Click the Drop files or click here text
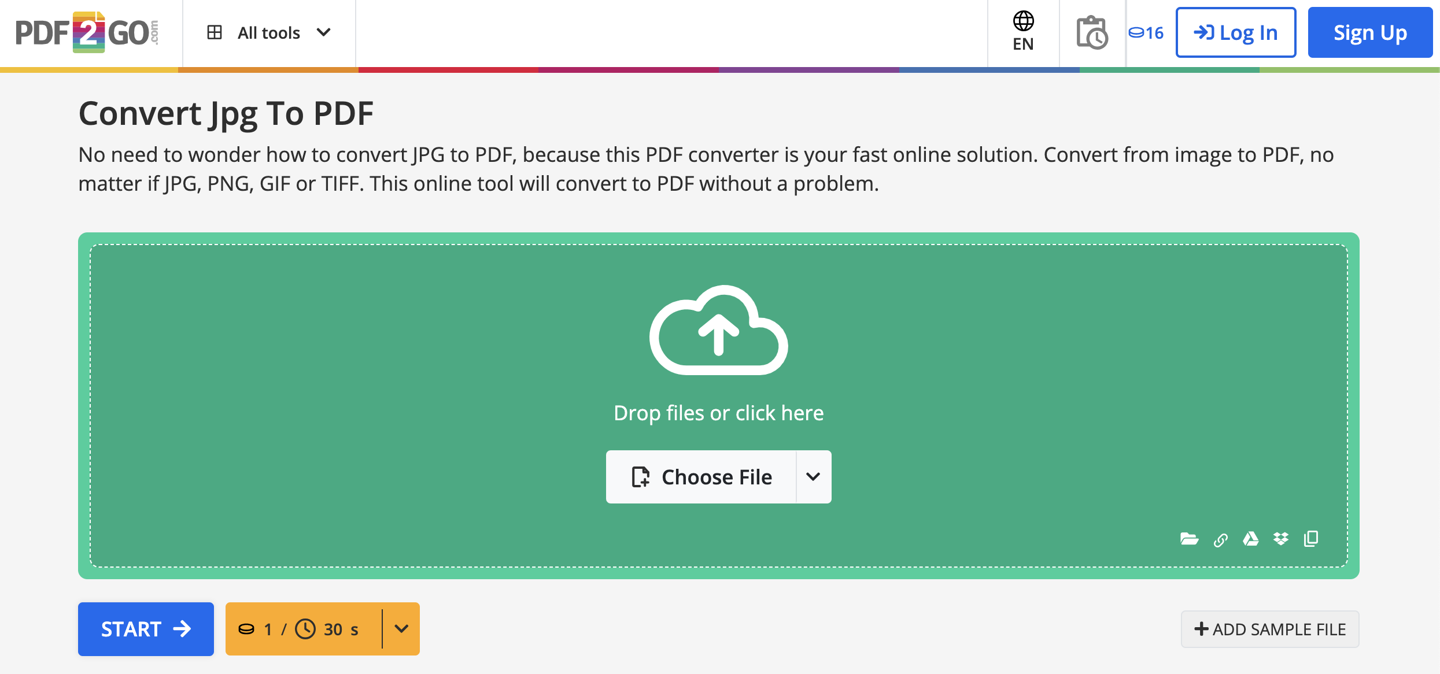Viewport: 1440px width, 674px height. coord(718,413)
